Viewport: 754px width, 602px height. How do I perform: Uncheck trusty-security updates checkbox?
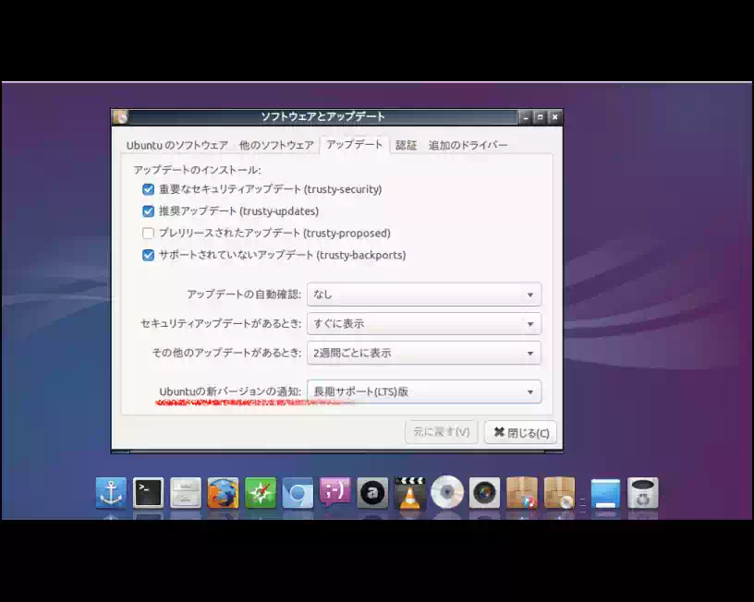point(148,189)
